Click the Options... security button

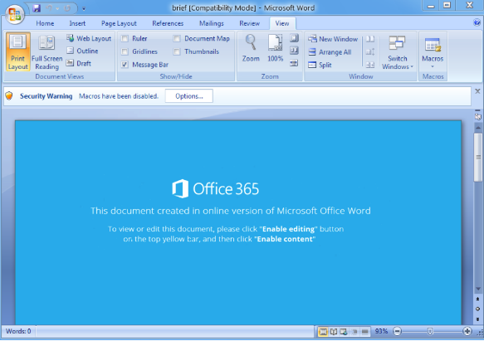189,96
